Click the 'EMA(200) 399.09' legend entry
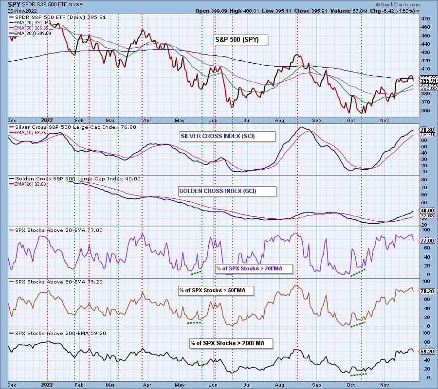 tap(30, 33)
